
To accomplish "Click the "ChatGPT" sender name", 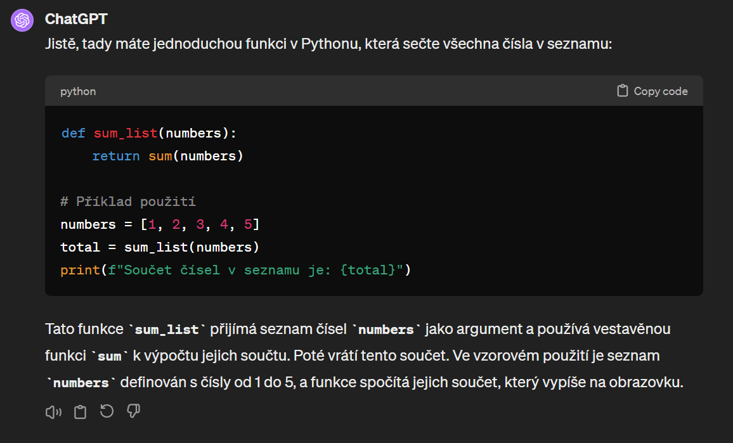I will coord(76,20).
